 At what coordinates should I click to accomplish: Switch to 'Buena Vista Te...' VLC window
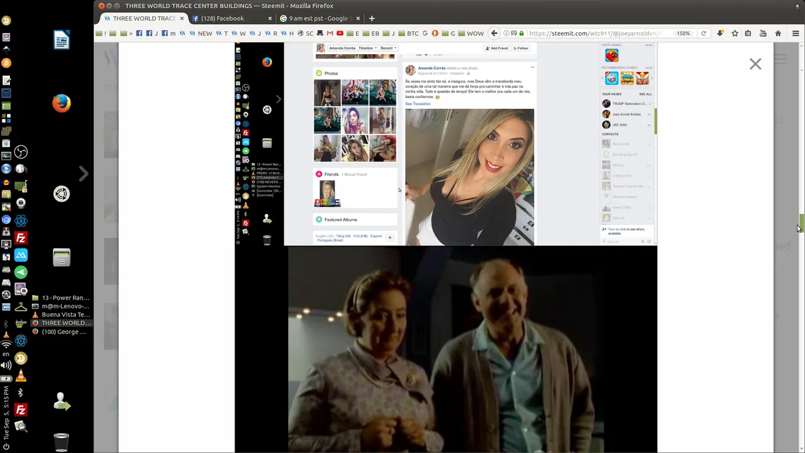tap(61, 315)
